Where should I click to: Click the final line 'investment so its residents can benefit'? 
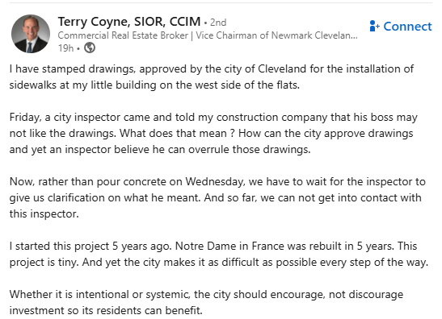105,311
